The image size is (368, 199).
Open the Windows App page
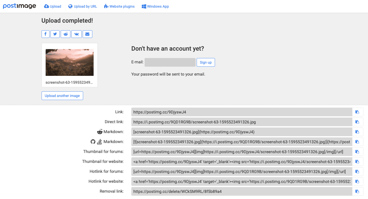tap(155, 6)
